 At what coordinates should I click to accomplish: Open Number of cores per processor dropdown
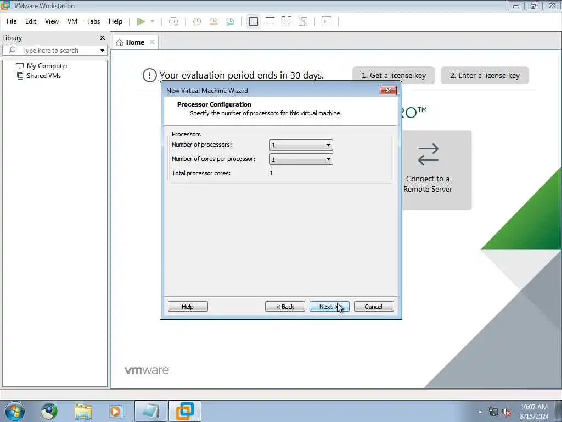pyautogui.click(x=301, y=159)
